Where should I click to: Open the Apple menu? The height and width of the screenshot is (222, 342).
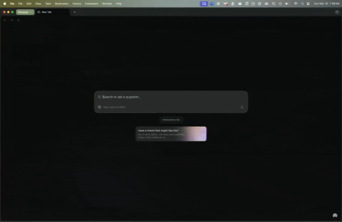coord(5,4)
